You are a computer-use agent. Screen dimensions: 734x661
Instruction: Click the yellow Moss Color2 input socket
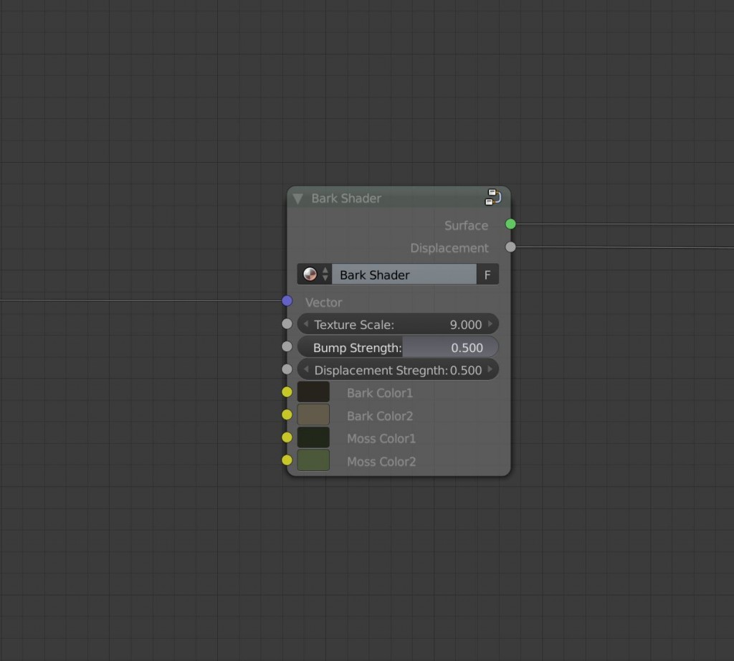pyautogui.click(x=287, y=461)
